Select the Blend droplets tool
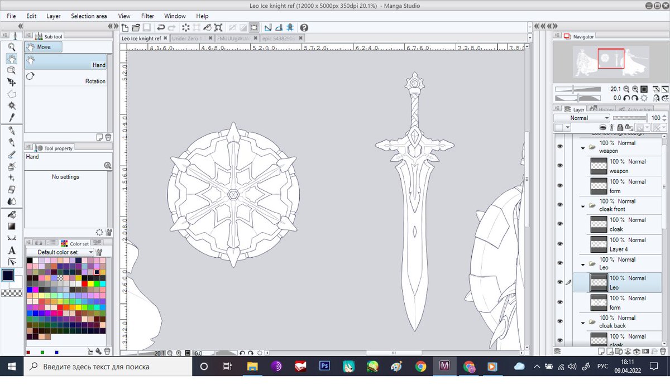670x385 pixels. (12, 201)
